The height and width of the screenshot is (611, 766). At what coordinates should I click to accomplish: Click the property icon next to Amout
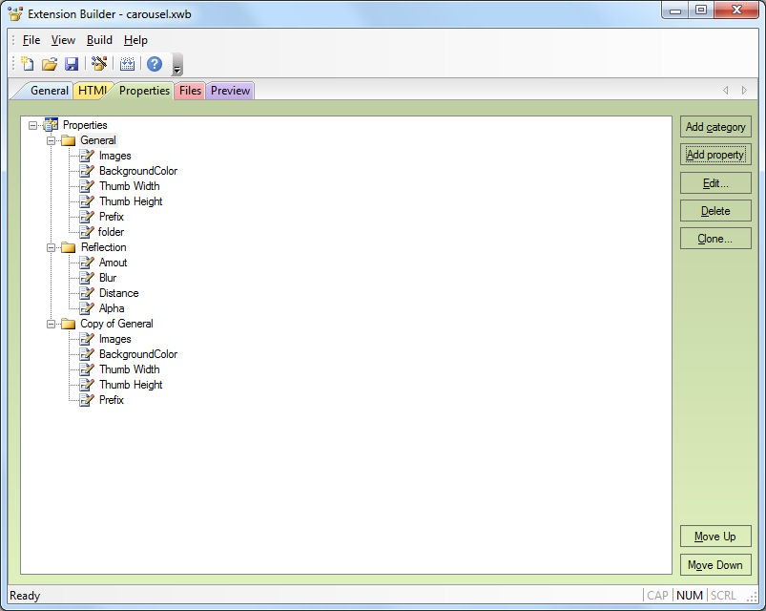pyautogui.click(x=87, y=263)
